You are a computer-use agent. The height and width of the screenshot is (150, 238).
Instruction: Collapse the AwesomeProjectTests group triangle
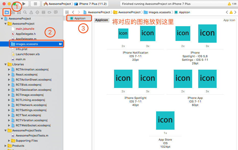(x=5, y=130)
